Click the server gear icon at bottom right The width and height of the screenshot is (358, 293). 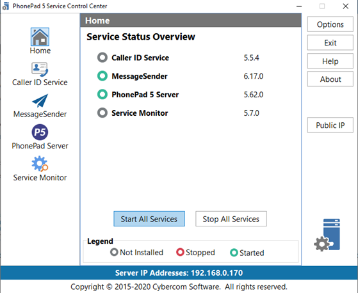click(x=327, y=235)
